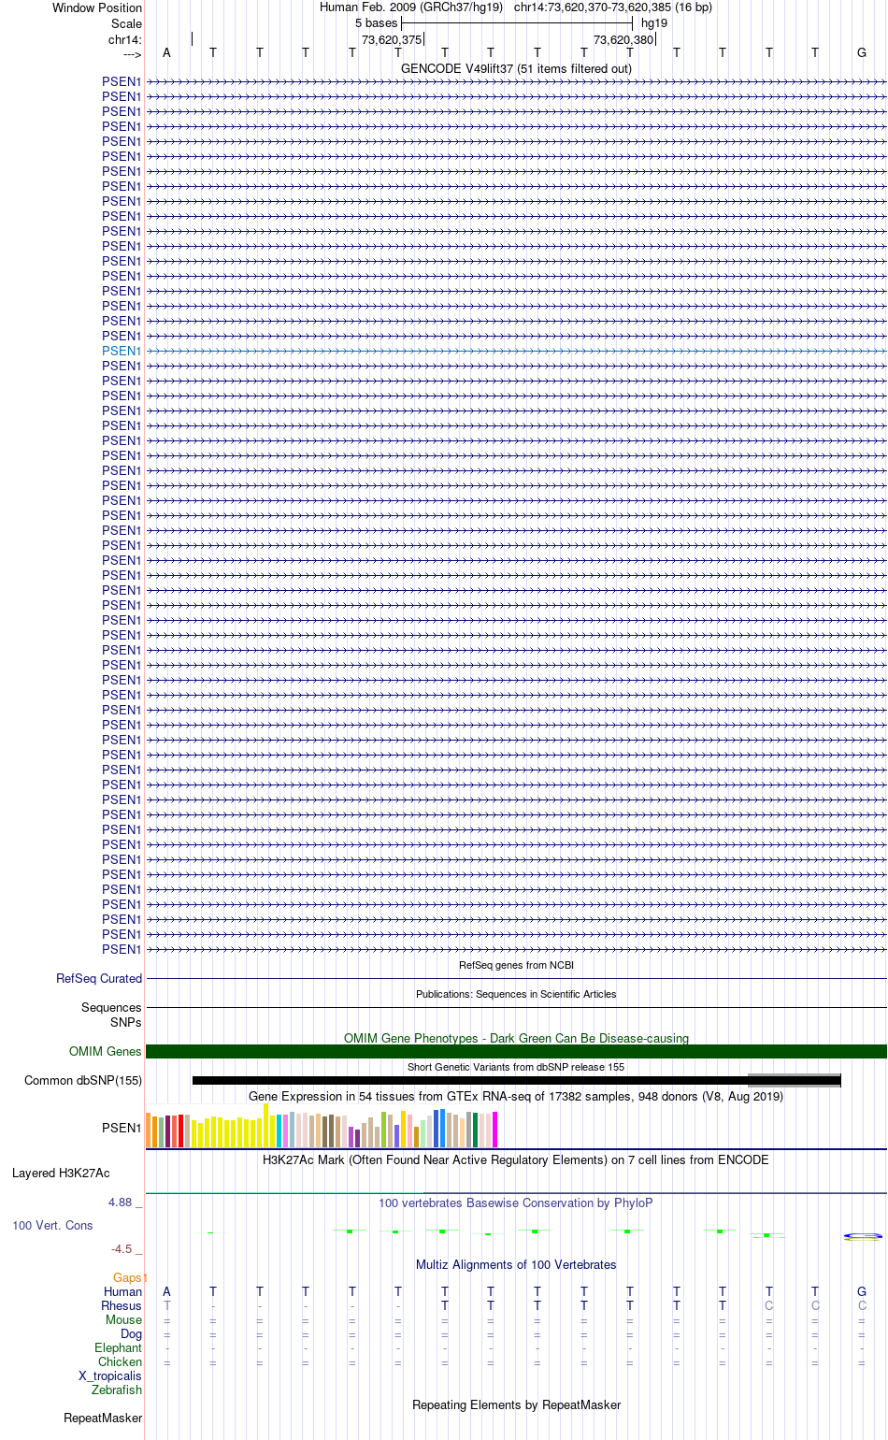Click the chr14: ruler label

[125, 39]
